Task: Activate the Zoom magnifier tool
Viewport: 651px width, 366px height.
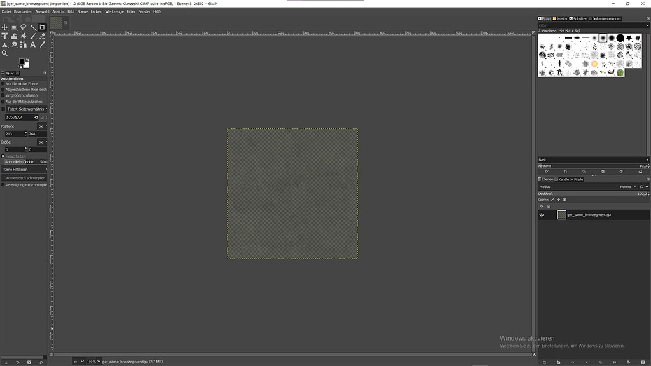Action: pyautogui.click(x=5, y=53)
